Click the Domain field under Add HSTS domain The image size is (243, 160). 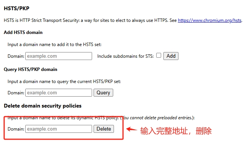click(x=58, y=56)
